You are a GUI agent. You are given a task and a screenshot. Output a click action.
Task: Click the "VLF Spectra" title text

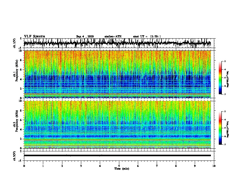34,36
